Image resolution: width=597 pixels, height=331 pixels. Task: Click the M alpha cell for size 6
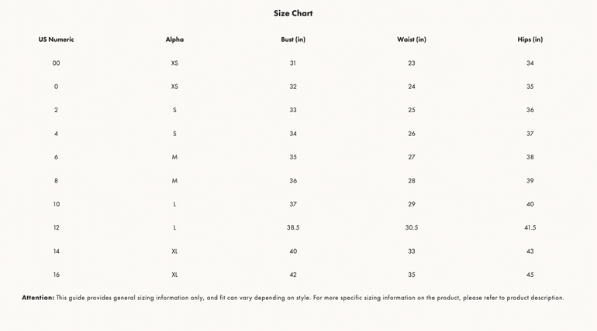[174, 157]
